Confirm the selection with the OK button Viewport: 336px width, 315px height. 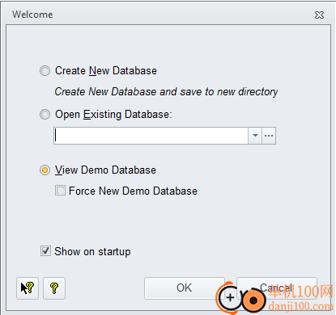click(x=185, y=288)
